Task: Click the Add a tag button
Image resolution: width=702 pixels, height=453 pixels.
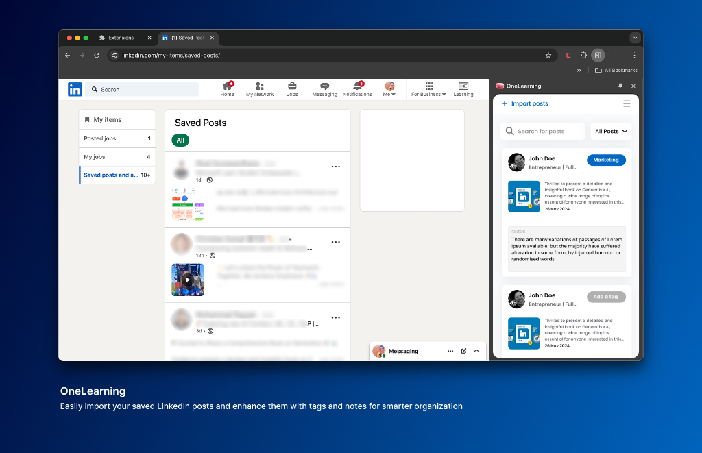Action: pyautogui.click(x=606, y=297)
